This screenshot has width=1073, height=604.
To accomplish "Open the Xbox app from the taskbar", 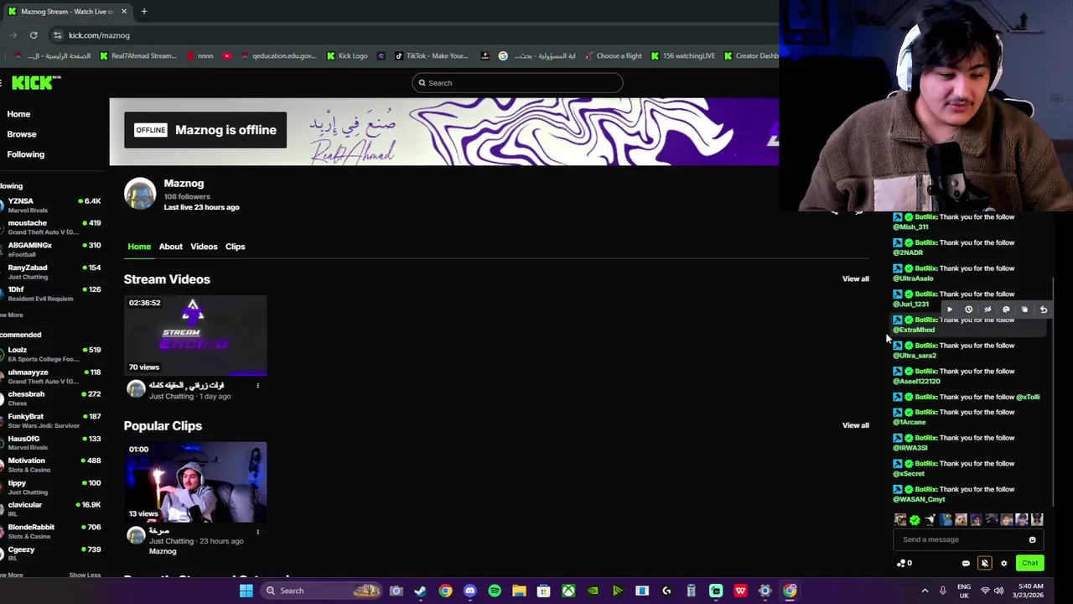I will (x=568, y=591).
